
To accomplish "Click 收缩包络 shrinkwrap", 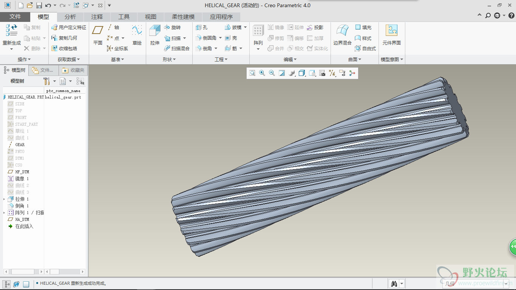I will [64, 48].
